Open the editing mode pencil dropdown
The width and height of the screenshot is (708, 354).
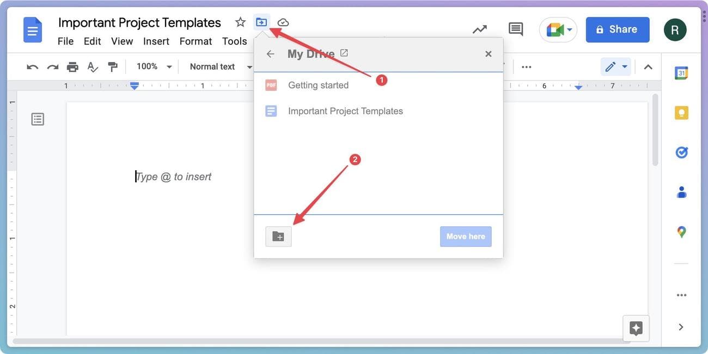616,66
